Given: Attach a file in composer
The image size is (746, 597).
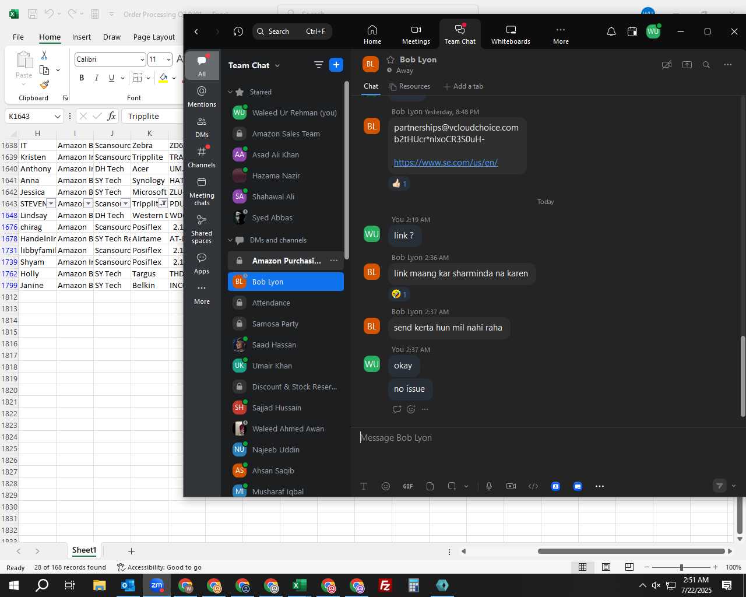Looking at the screenshot, I should click(x=430, y=486).
